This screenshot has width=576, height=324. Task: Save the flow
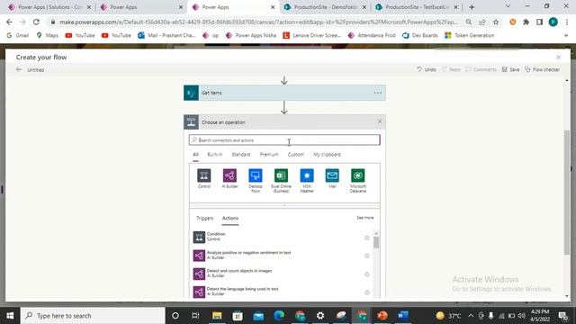510,69
